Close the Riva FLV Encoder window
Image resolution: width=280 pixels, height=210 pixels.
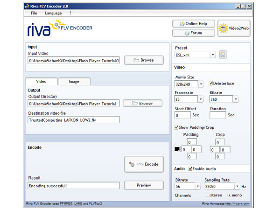[250, 6]
